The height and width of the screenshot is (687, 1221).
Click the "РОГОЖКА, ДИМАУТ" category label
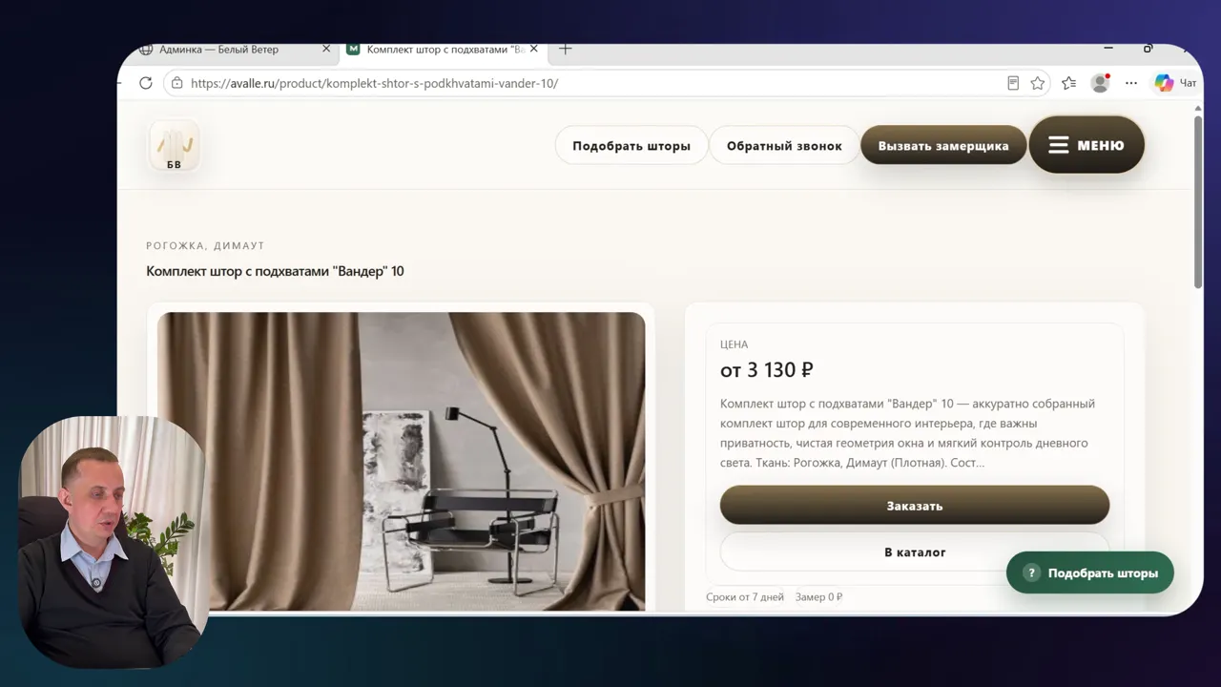click(x=205, y=246)
